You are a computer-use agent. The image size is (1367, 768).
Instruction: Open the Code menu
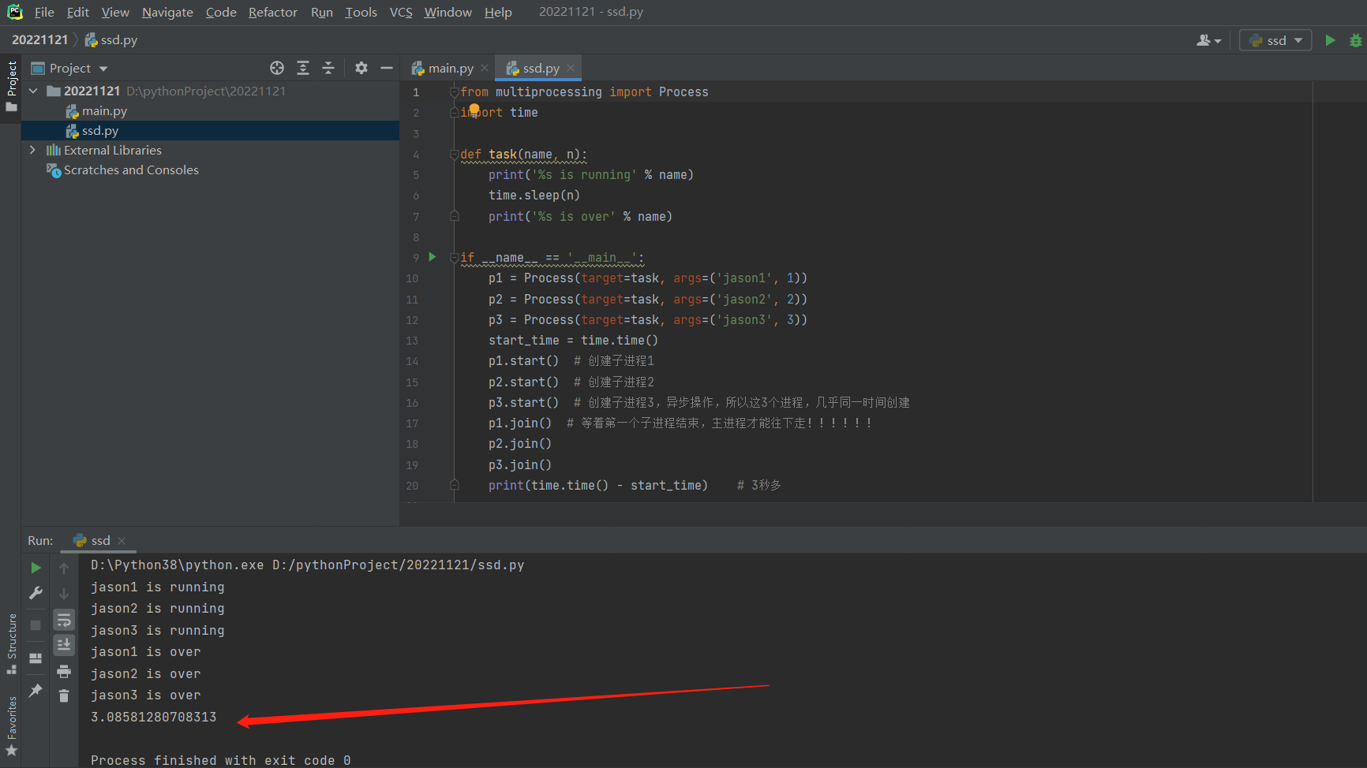coord(221,13)
